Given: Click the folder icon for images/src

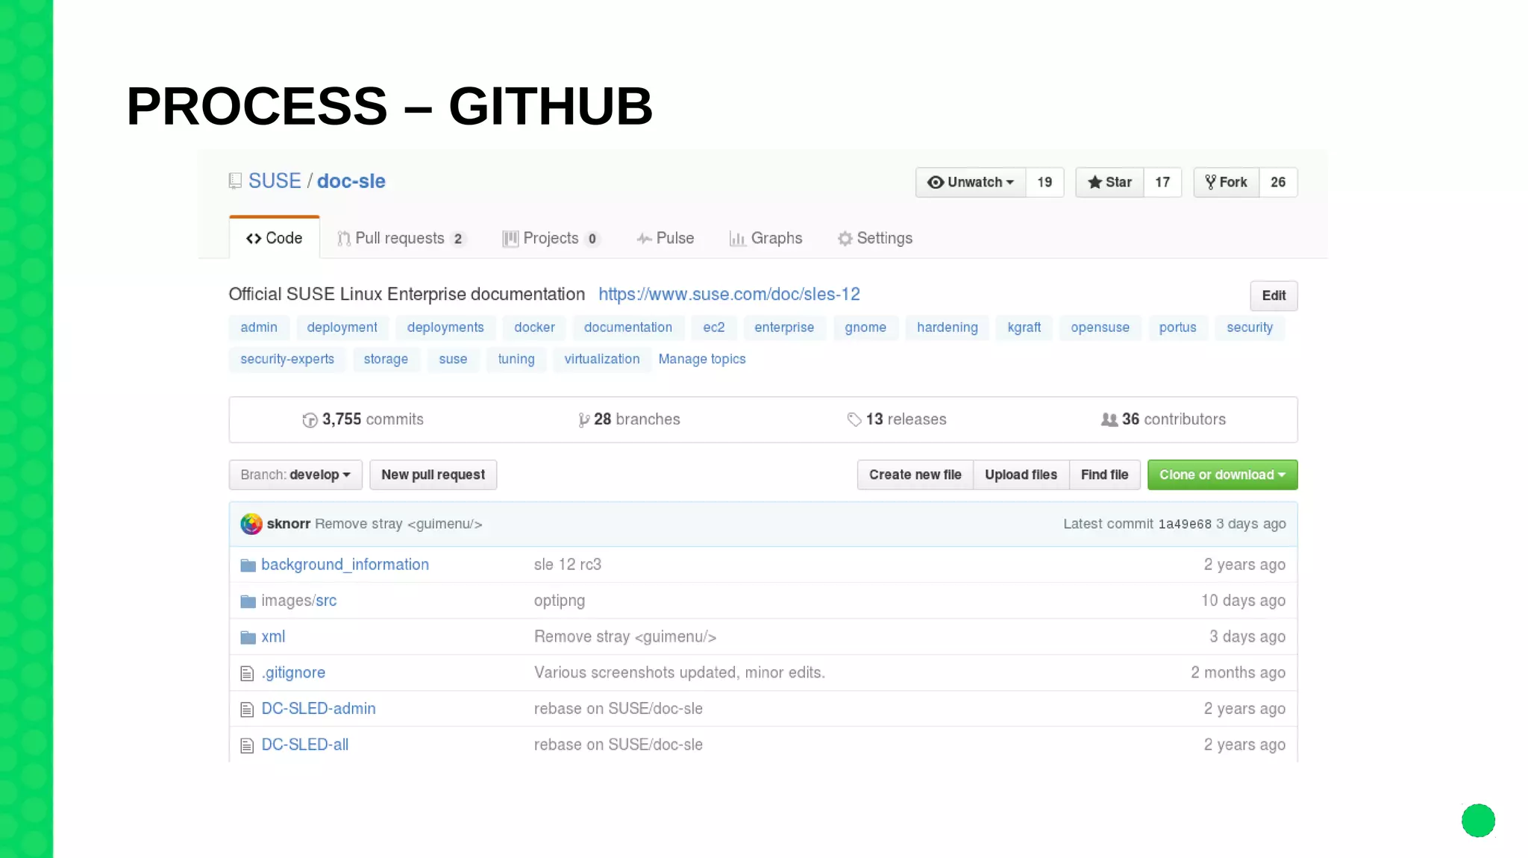Looking at the screenshot, I should click(248, 601).
